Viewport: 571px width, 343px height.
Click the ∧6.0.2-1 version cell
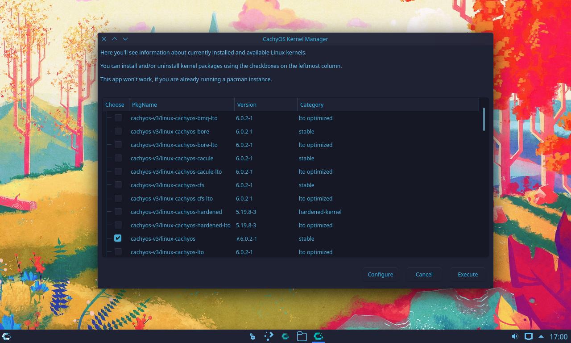247,238
